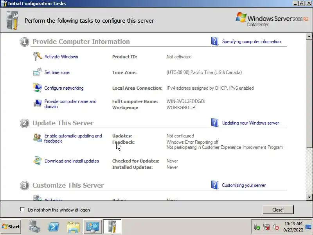Viewport: 313px width, 235px height.
Task: Click the scrollbar up arrow
Action: [x=309, y=36]
